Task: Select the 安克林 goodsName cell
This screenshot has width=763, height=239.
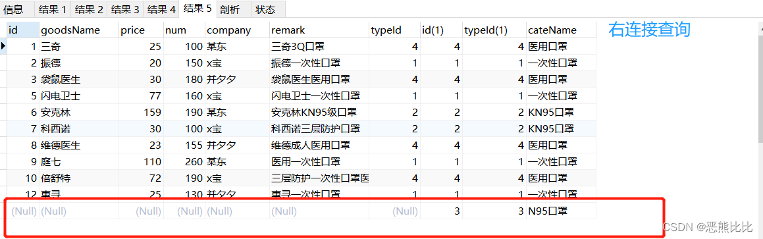Action: point(79,113)
